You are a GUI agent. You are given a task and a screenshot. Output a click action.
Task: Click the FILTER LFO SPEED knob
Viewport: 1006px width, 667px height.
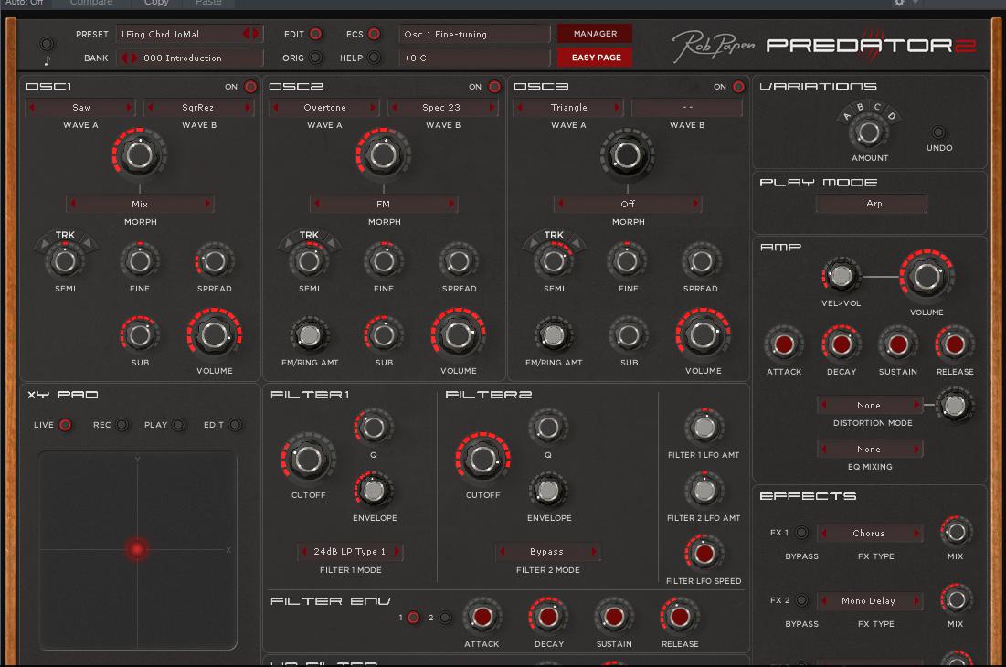(x=704, y=554)
